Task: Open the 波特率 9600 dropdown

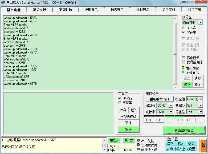Action: tap(171, 112)
